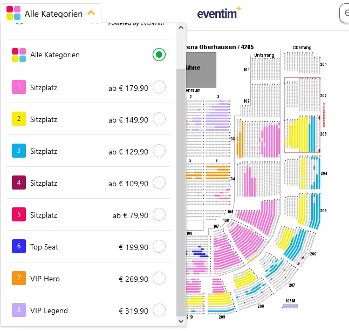The width and height of the screenshot is (349, 331).
Task: Collapse the Alle Kategorien dropdown header
Action: (51, 13)
